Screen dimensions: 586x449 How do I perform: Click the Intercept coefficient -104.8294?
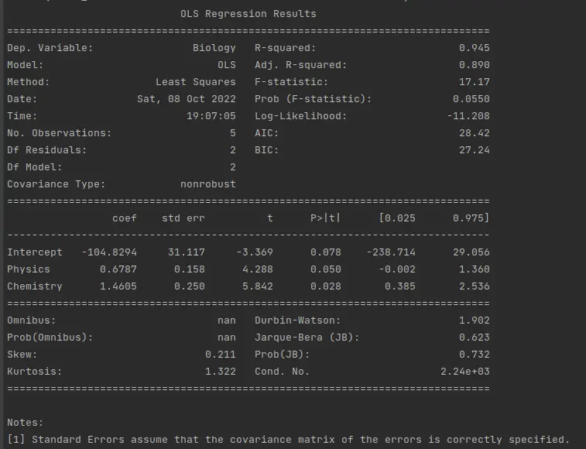pos(109,252)
